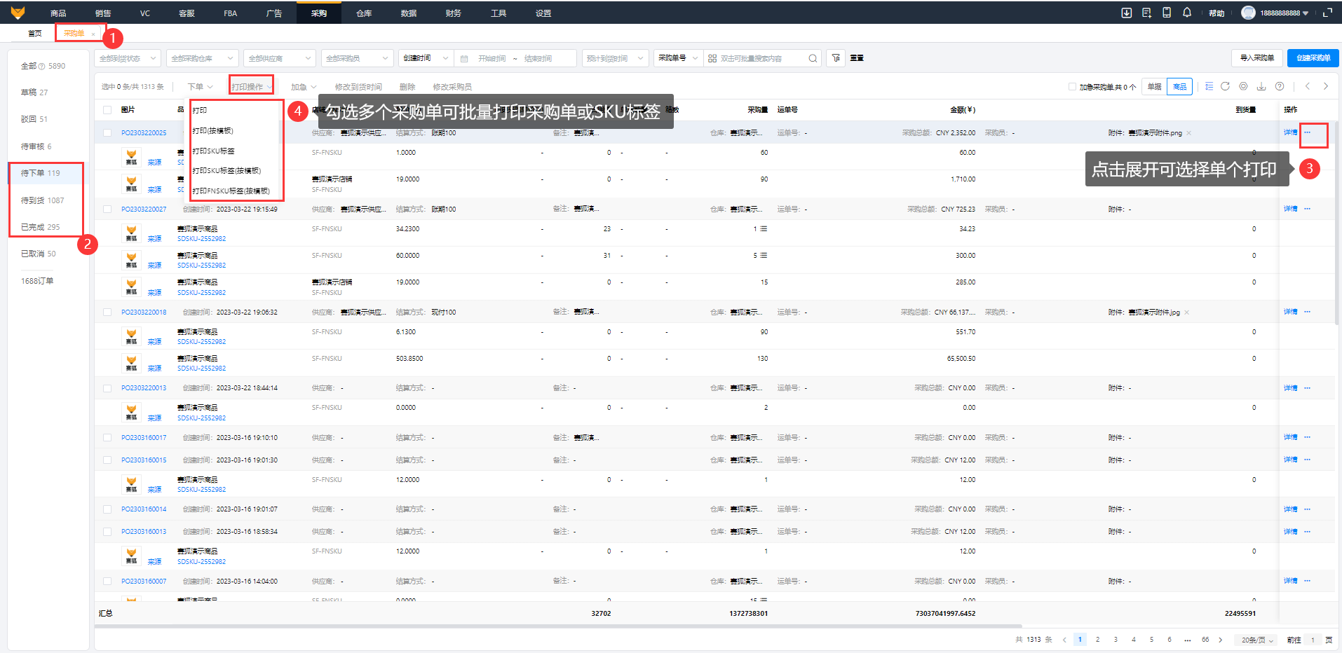Click the batch search input field
Viewport: 1342px width, 653px height.
tap(761, 58)
